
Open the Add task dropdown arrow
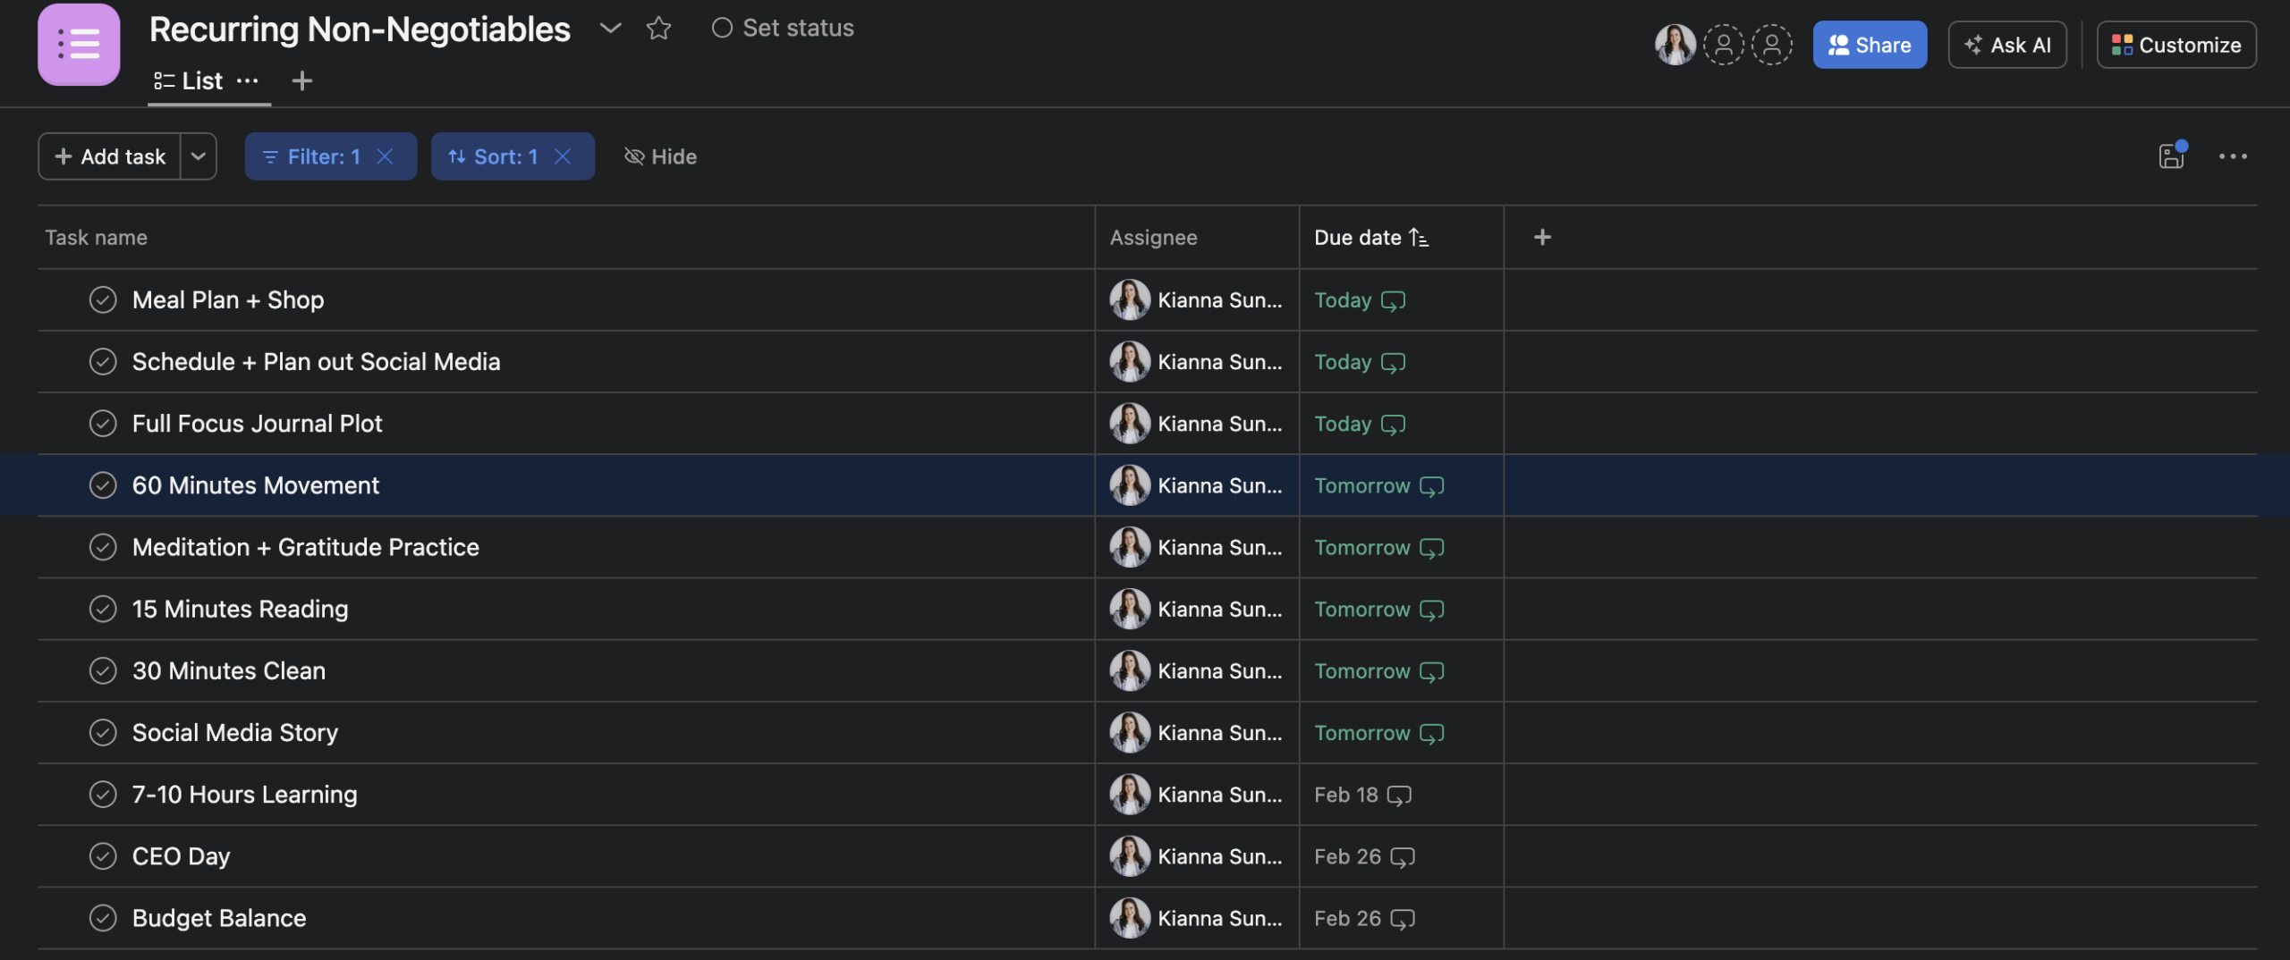[199, 156]
